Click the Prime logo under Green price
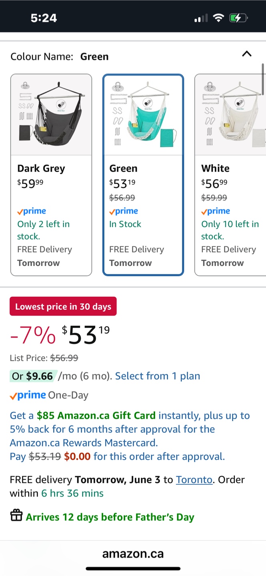The height and width of the screenshot is (576, 266). coord(124,211)
